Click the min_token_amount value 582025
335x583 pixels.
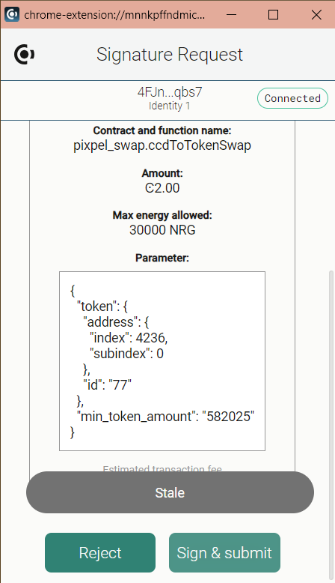(x=229, y=417)
